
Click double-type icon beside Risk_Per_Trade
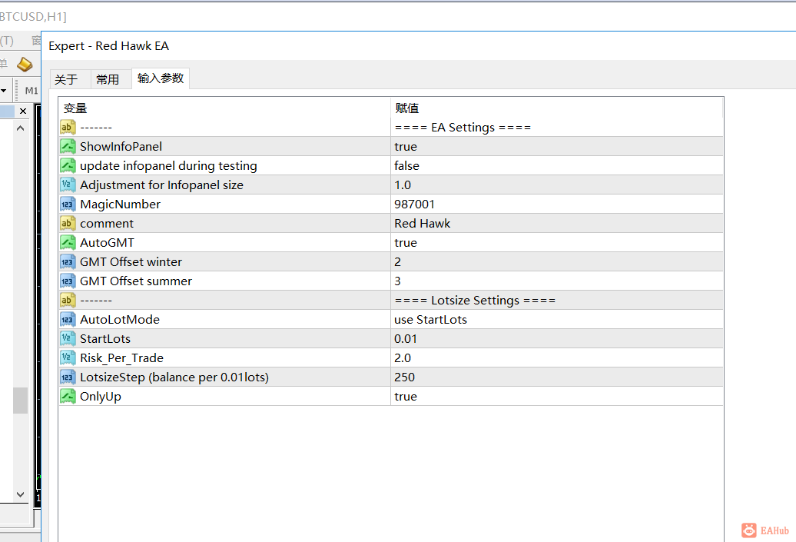(68, 358)
